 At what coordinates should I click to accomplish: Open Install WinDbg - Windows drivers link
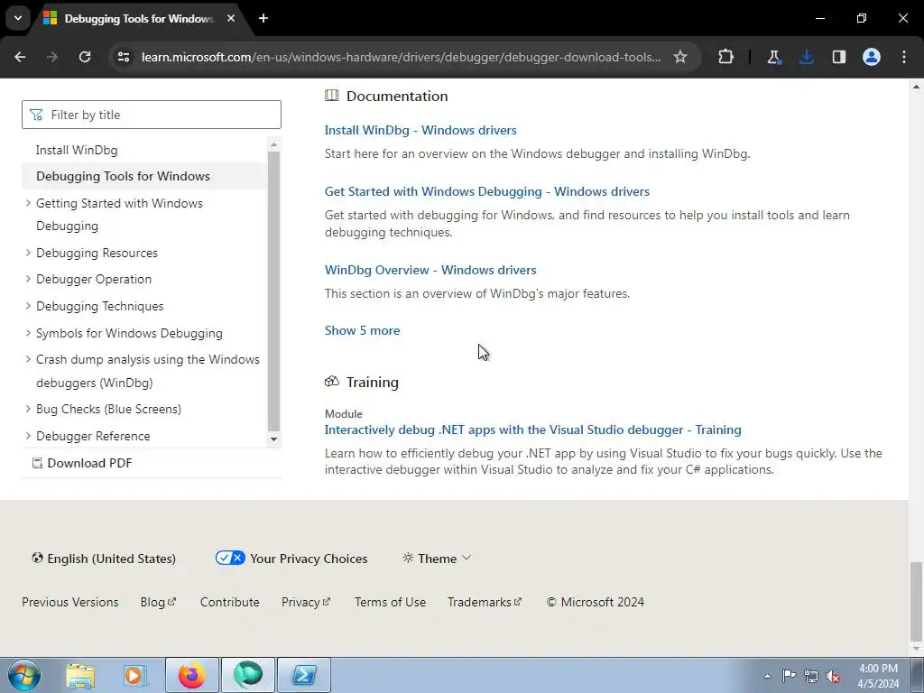tap(420, 130)
